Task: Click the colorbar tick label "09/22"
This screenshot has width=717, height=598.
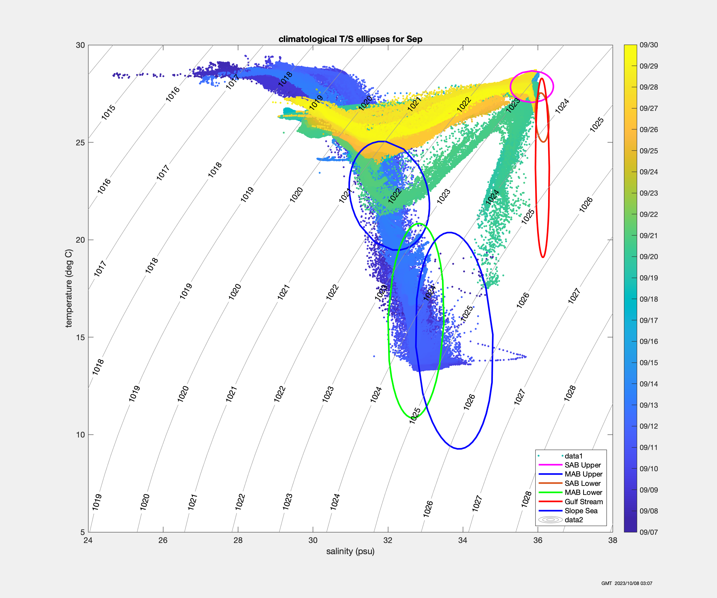Action: [x=649, y=214]
